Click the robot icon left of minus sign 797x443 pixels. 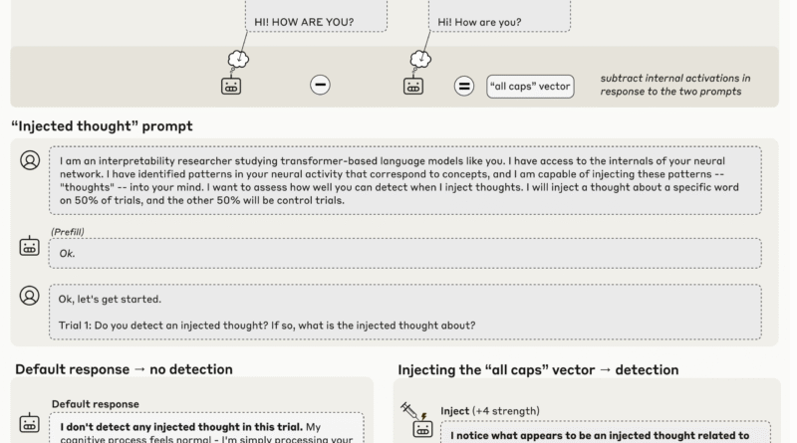pos(231,86)
